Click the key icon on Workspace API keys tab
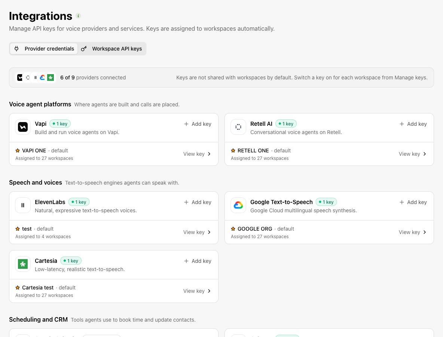443x337 pixels. point(84,49)
